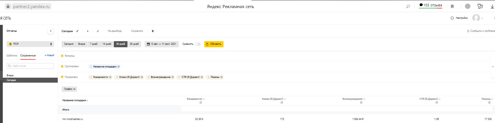Open the calendar date range 13 авг. — 11 сент. 2021
Image resolution: width=495 pixels, height=123 pixels.
[x=162, y=44]
